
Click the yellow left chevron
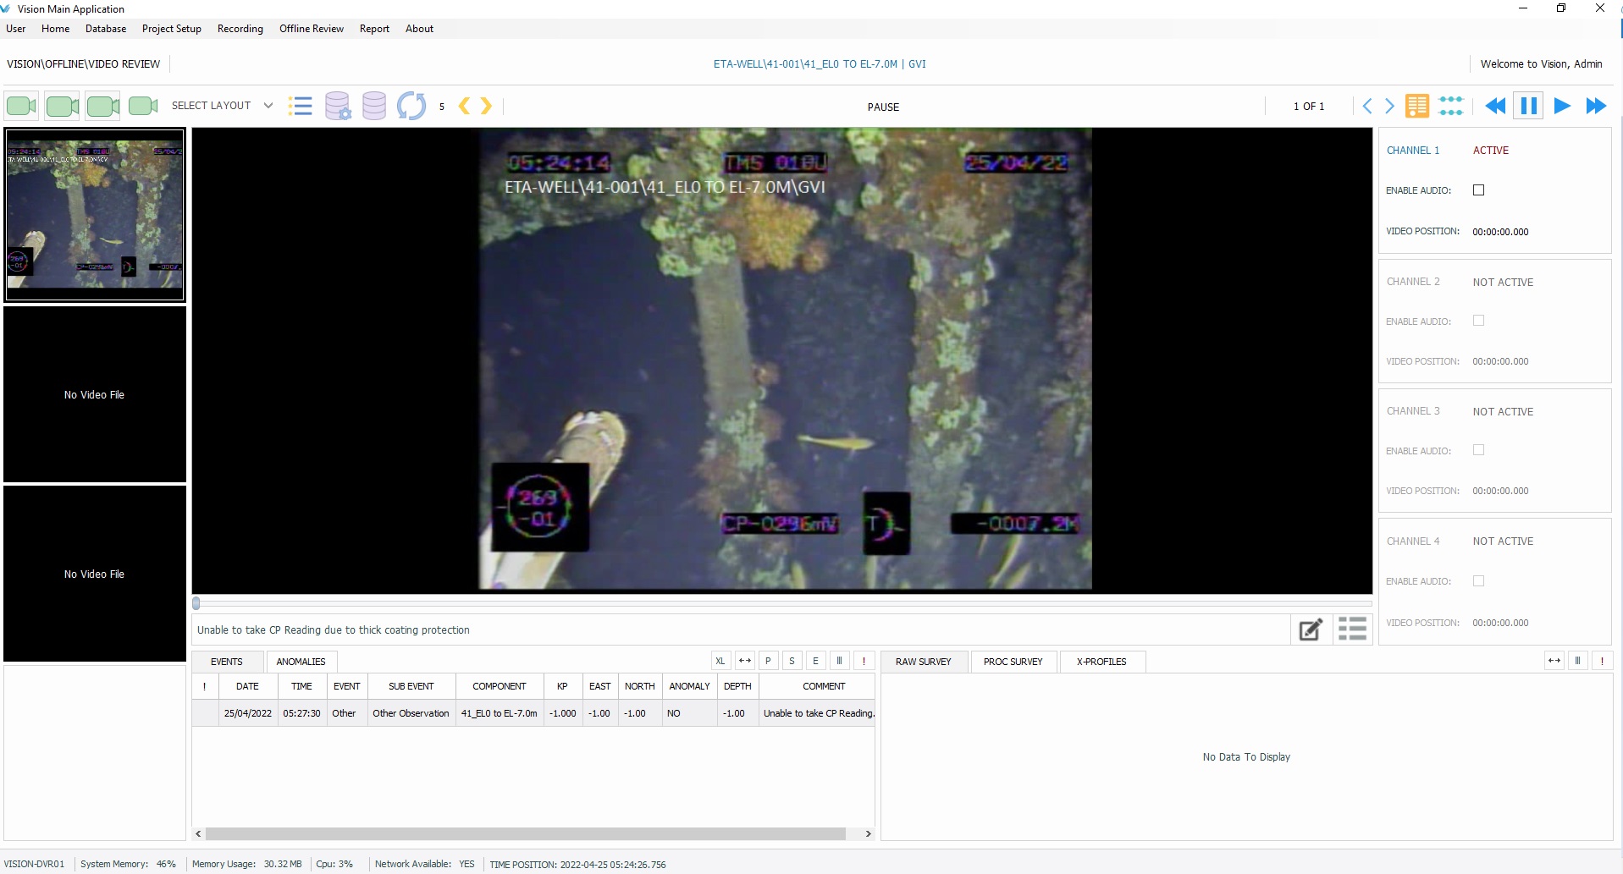point(464,106)
